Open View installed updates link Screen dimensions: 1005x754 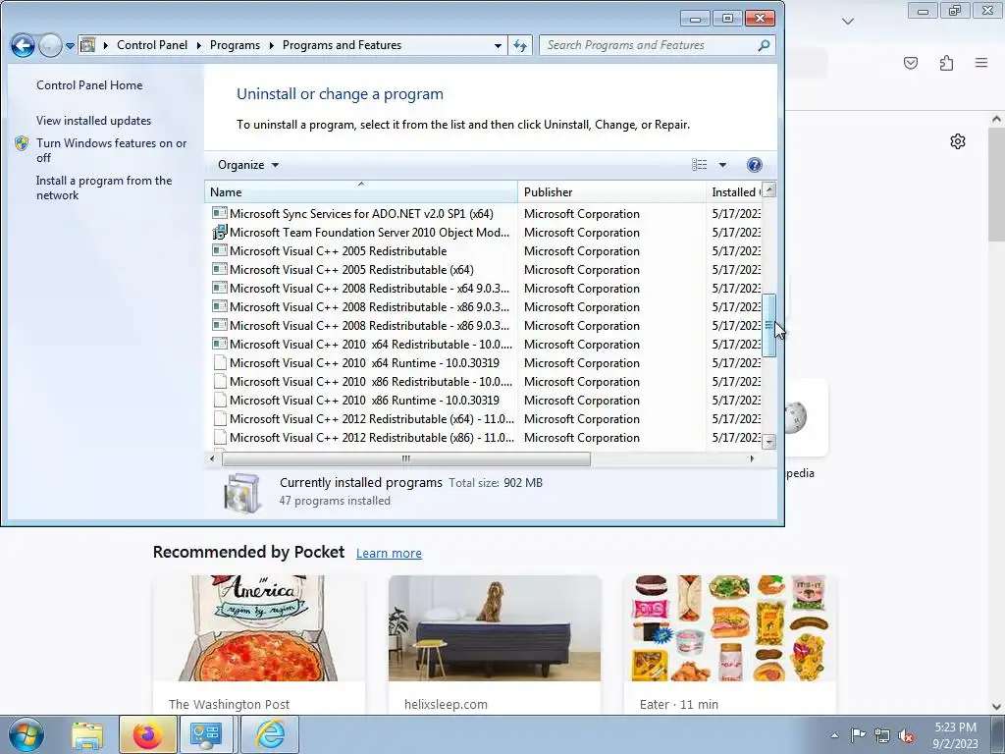pyautogui.click(x=93, y=121)
